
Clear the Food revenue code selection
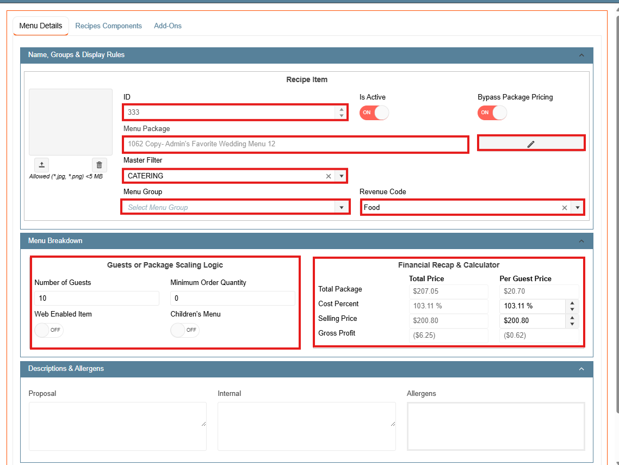point(565,208)
